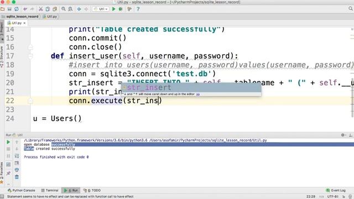Screen dimensions: 354x199
Task: Rerun Util with Run panel green arrow
Action: [x=8, y=142]
